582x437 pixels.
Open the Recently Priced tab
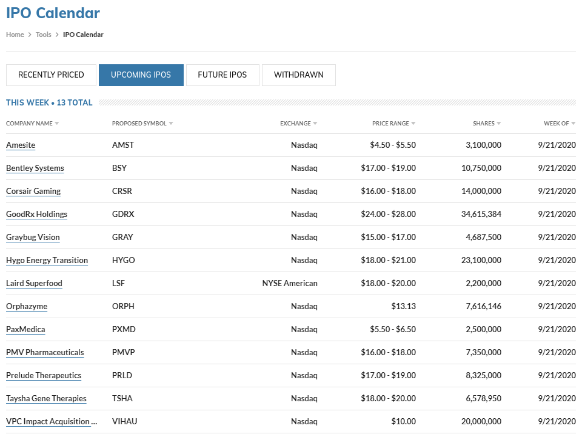pos(51,75)
